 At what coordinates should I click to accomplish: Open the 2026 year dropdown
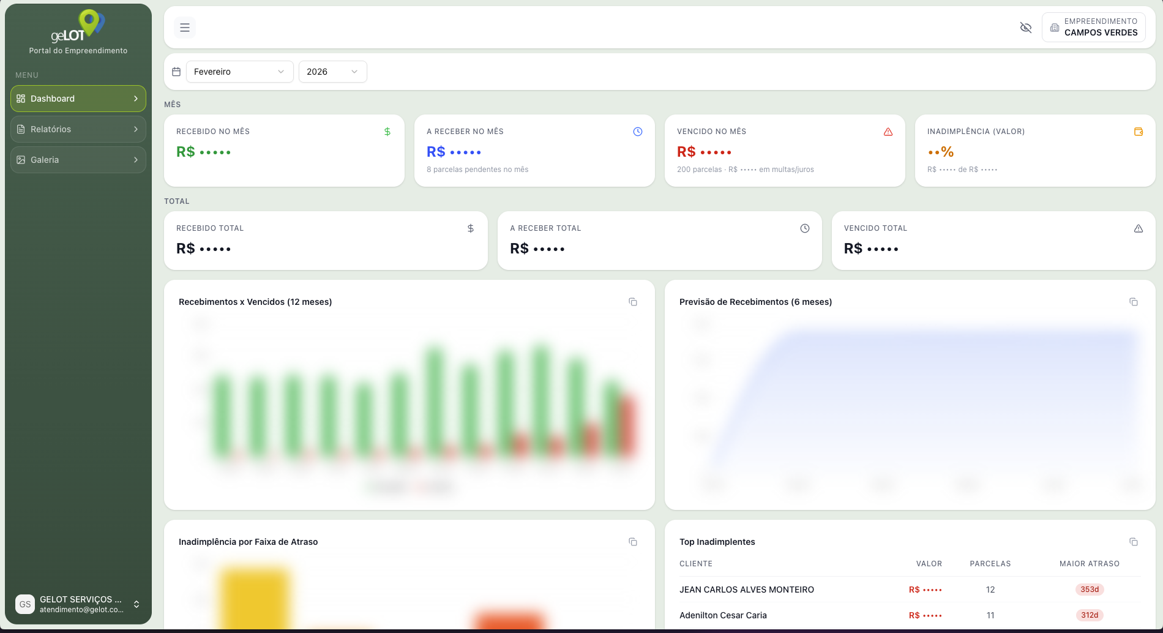click(x=333, y=72)
